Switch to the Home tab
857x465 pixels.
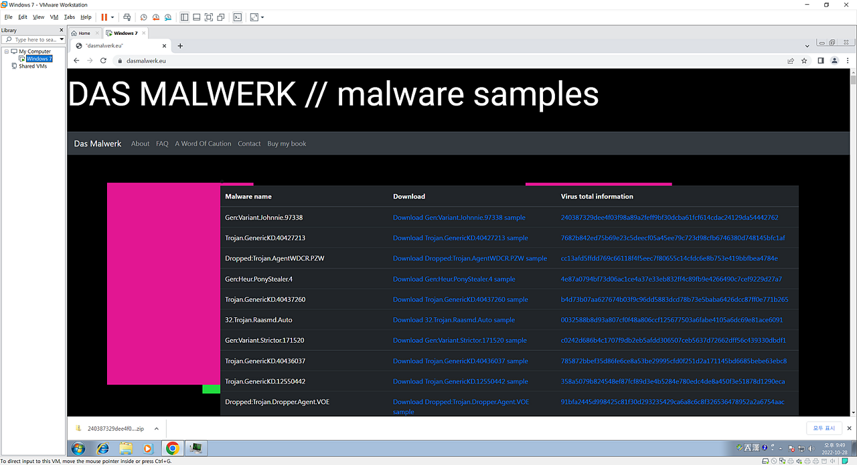(x=84, y=33)
